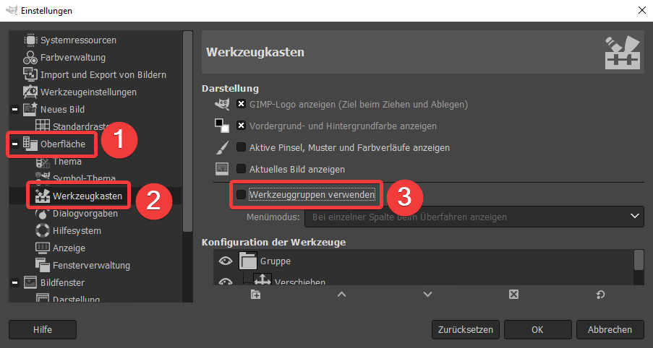The image size is (653, 348).
Task: Click the paintbrush icon beside Aktive Pinsel
Action: (222, 147)
